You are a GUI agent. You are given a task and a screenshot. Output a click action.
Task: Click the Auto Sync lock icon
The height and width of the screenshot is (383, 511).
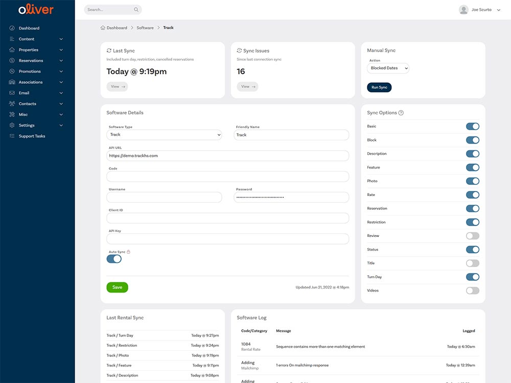(129, 252)
